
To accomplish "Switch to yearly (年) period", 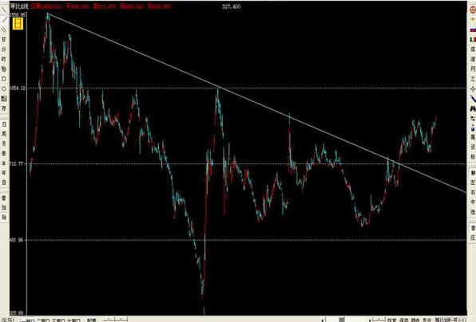I will tap(4, 173).
